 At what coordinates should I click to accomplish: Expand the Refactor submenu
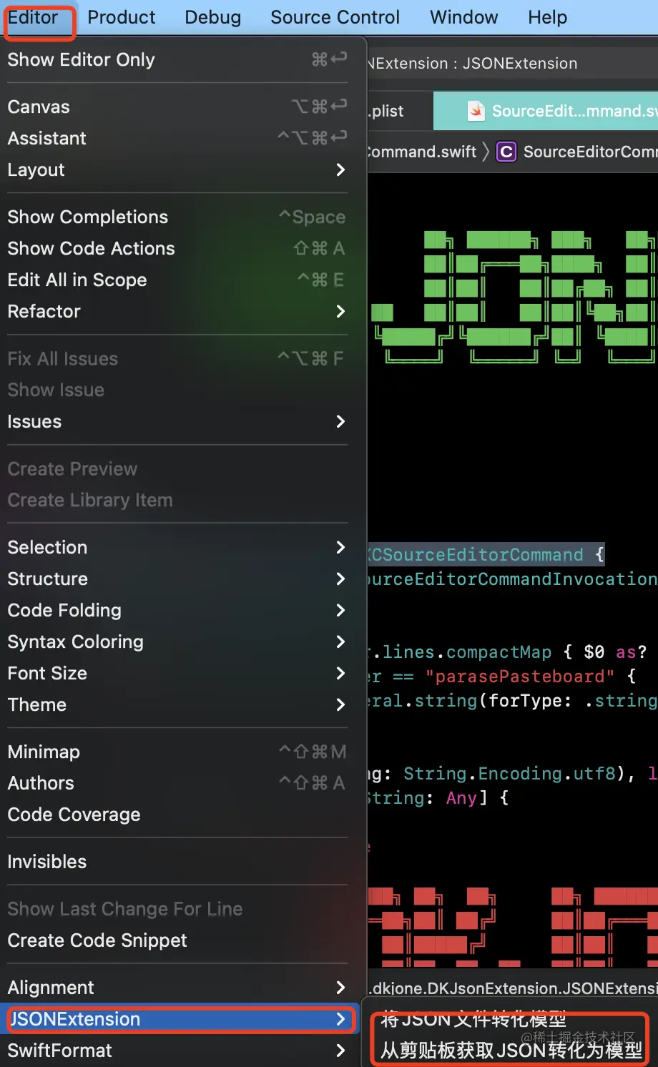click(177, 311)
